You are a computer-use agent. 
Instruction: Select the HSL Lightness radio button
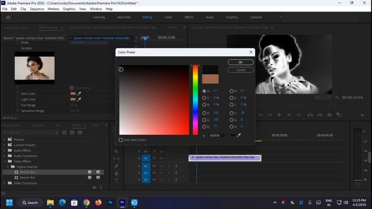tap(231, 105)
